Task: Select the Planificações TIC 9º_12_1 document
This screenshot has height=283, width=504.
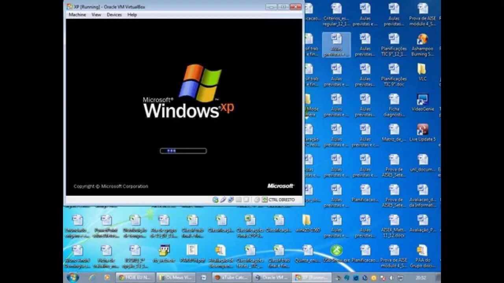Action: [x=394, y=45]
